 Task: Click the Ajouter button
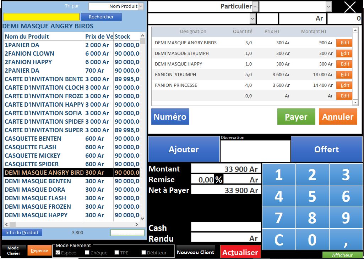coord(184,150)
